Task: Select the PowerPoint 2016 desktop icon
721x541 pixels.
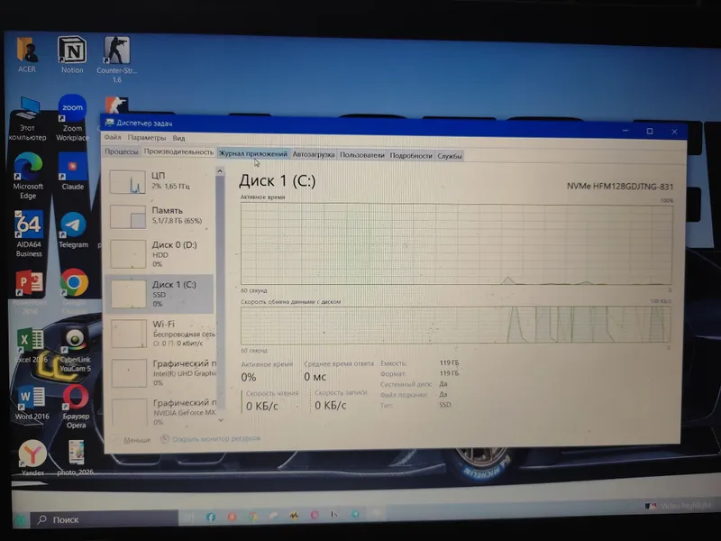Action: coord(30,291)
